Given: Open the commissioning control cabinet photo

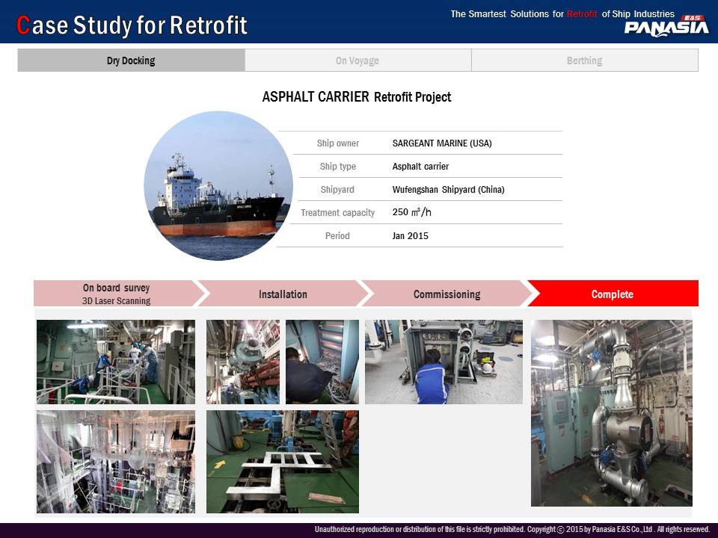Looking at the screenshot, I should [x=444, y=362].
